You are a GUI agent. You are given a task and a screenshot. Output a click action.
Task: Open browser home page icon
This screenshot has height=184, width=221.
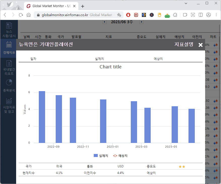coord(29,15)
